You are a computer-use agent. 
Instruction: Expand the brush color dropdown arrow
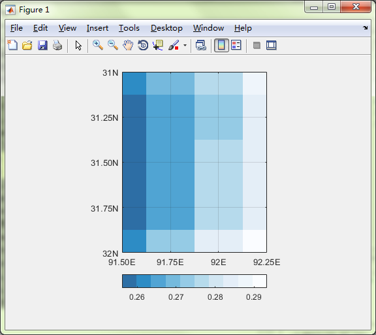185,45
